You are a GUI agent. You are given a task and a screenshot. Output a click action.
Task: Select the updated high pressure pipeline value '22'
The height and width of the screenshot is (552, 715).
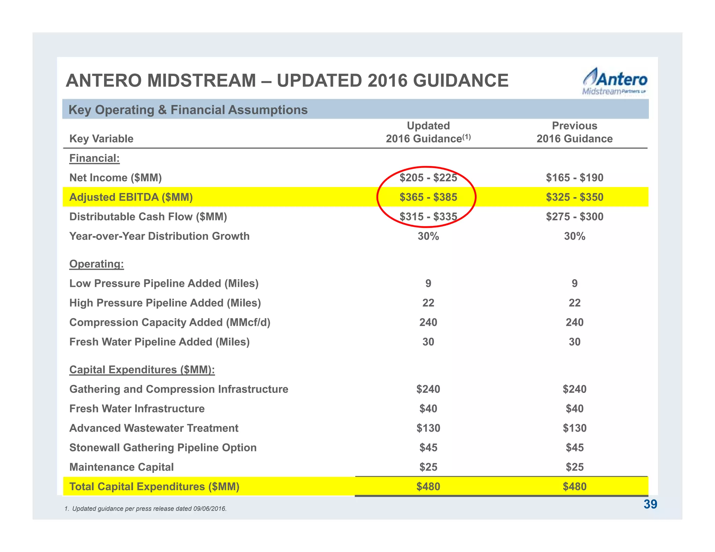coord(428,303)
